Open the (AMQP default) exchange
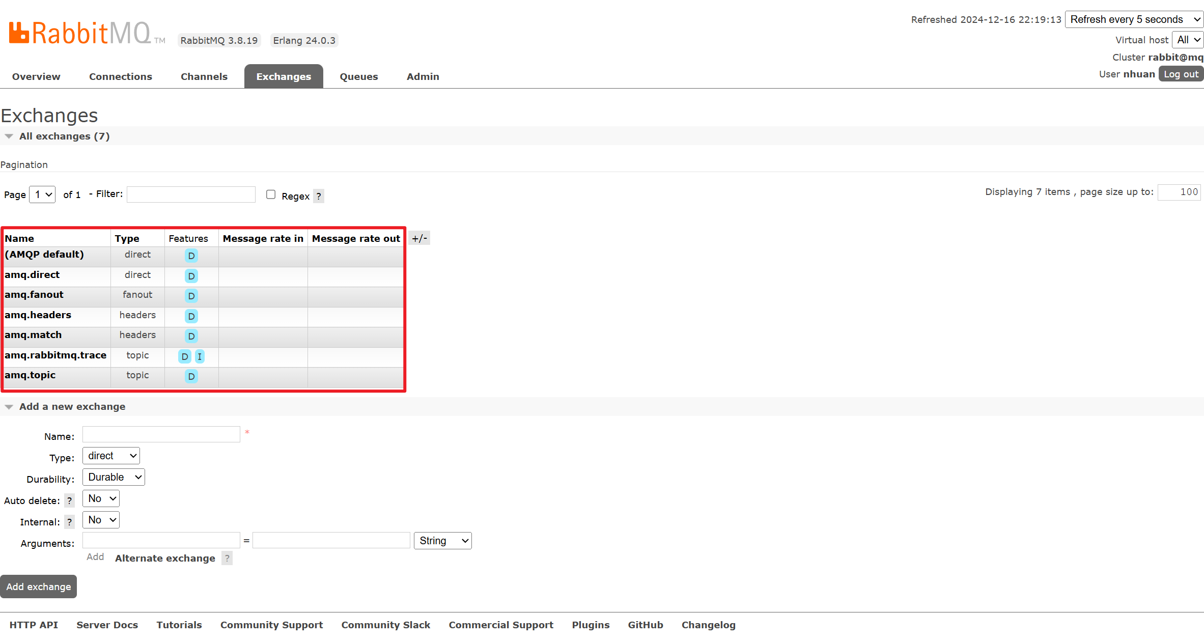1204x642 pixels. pyautogui.click(x=44, y=254)
